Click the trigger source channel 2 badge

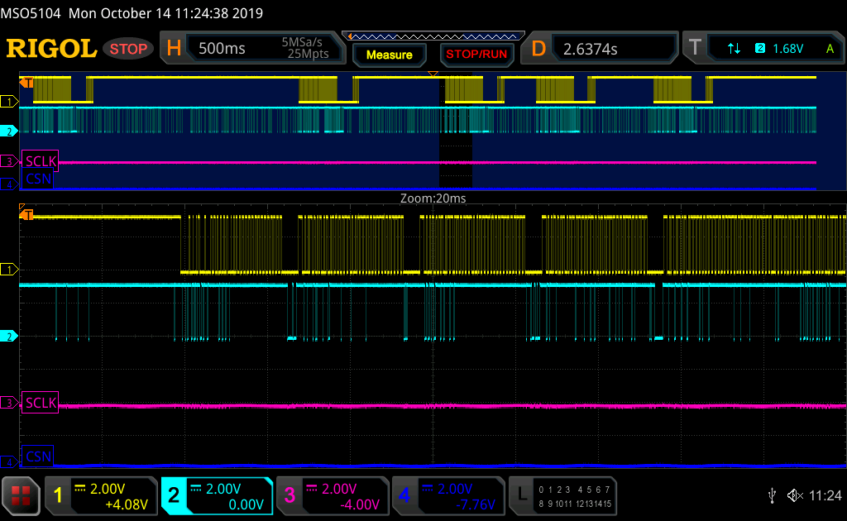coord(760,48)
